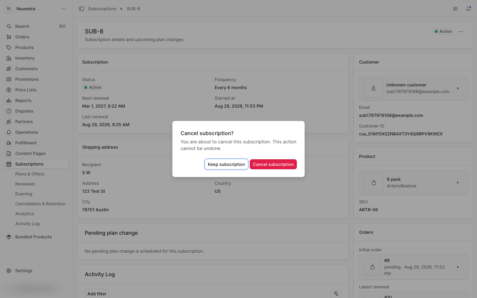Open Disputes alert icon
477x298 pixels.
(x=9, y=111)
